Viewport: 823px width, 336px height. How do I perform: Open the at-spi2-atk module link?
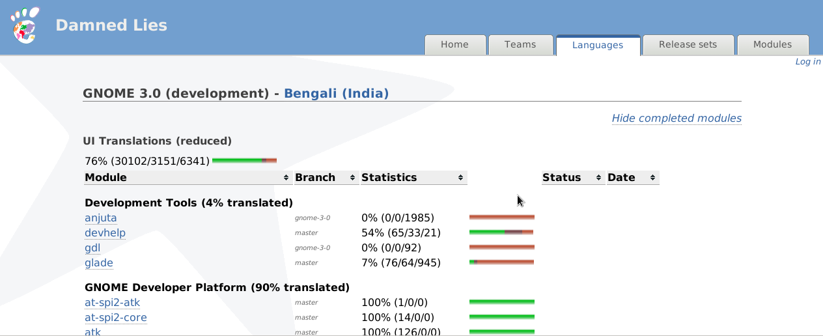click(113, 303)
